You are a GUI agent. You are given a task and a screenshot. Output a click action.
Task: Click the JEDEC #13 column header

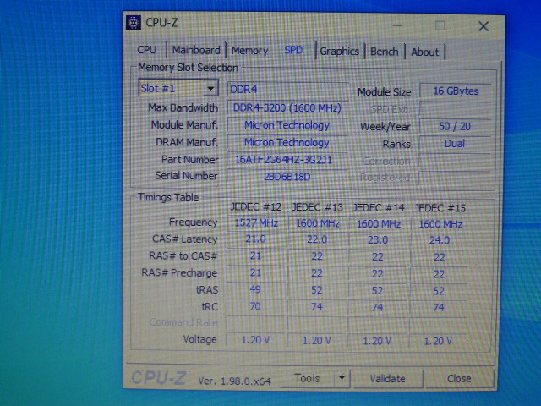(x=317, y=207)
